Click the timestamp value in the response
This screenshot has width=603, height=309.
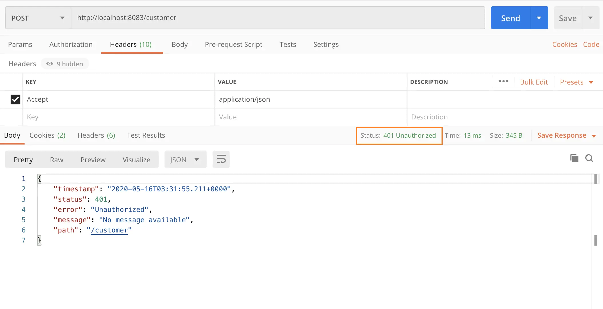click(x=169, y=189)
